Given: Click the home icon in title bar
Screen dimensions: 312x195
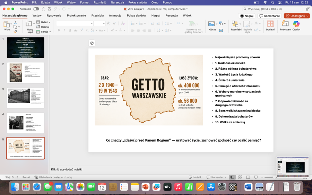Looking at the screenshot, I should coord(43,9).
